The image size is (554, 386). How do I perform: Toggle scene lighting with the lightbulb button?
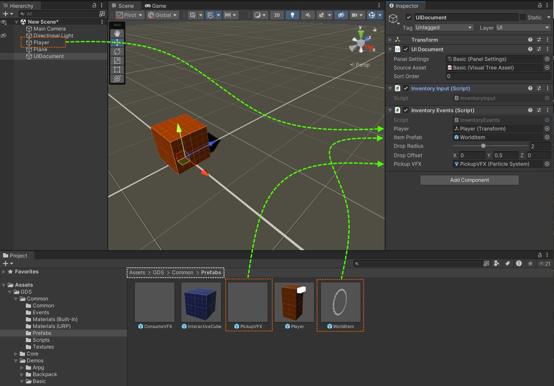[293, 15]
